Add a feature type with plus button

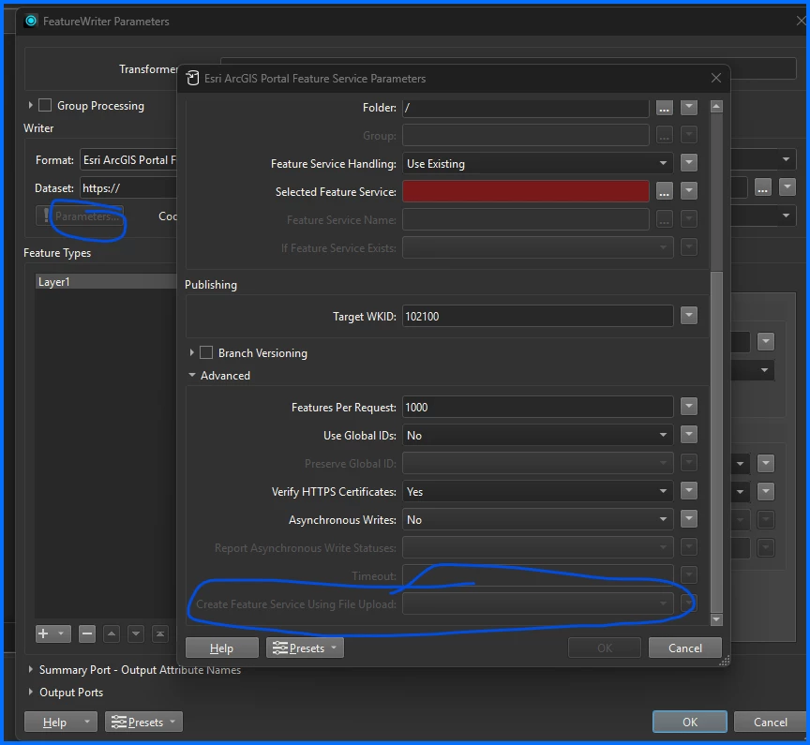point(44,633)
